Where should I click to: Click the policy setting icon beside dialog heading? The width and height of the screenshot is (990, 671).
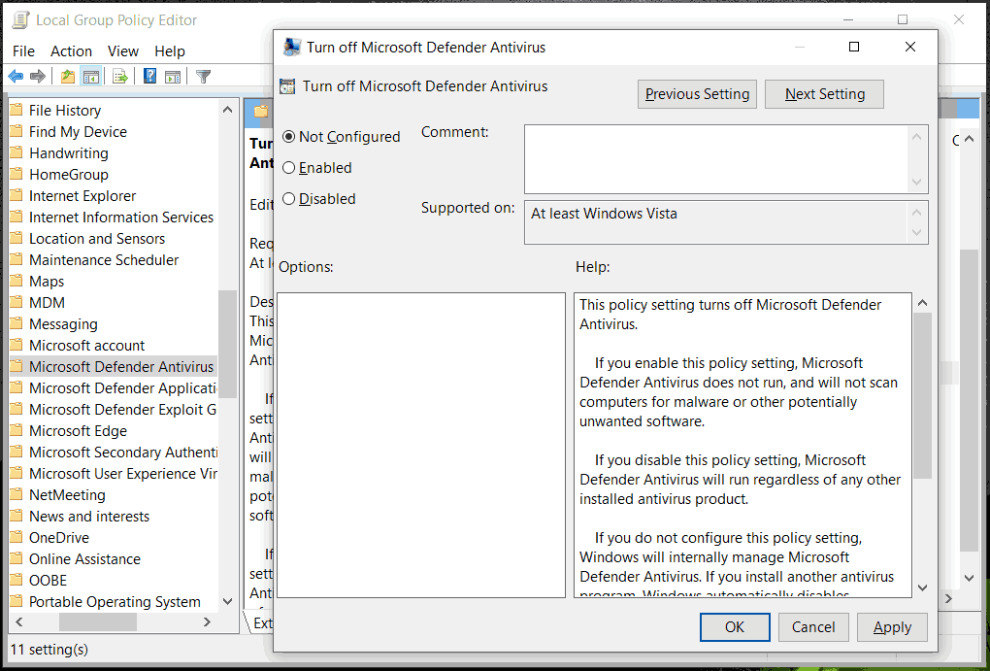(287, 86)
